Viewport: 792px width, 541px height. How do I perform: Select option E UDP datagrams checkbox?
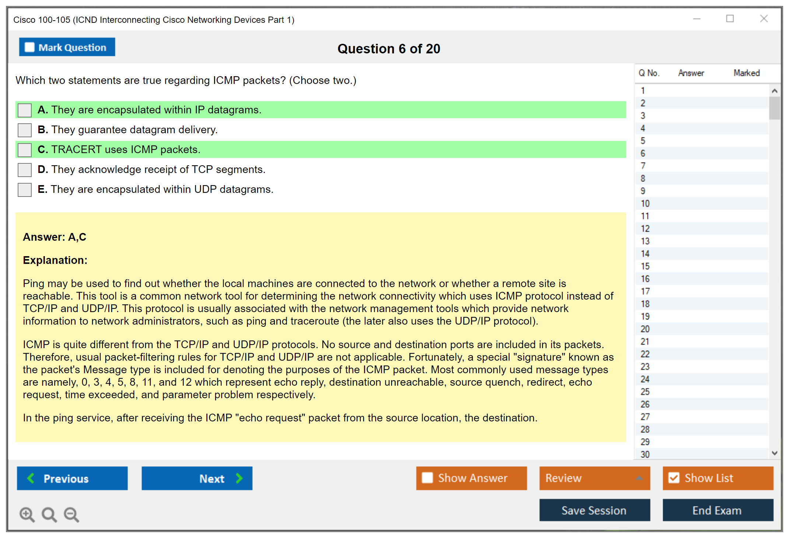pos(25,190)
